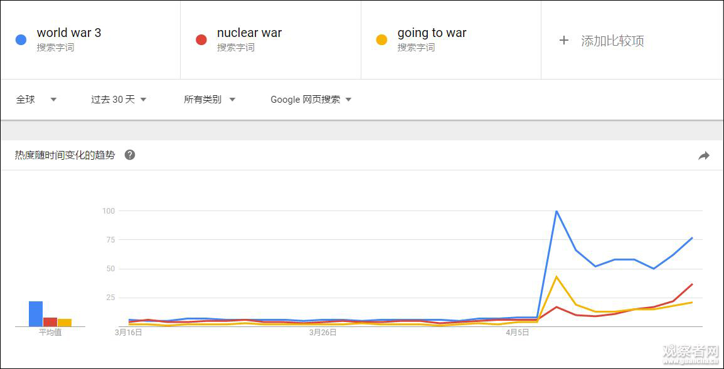Screen dimensions: 724x369
Task: Click 添加比较项 to add a term
Action: [x=612, y=41]
